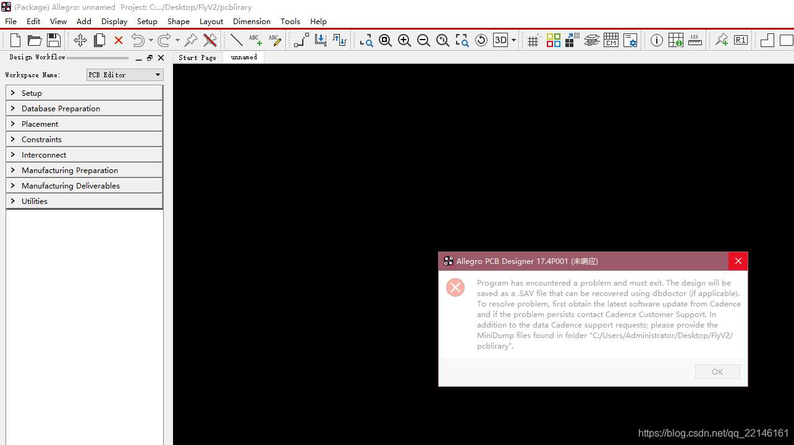The image size is (794, 445).
Task: Switch to the Start Page tab
Action: coord(197,57)
